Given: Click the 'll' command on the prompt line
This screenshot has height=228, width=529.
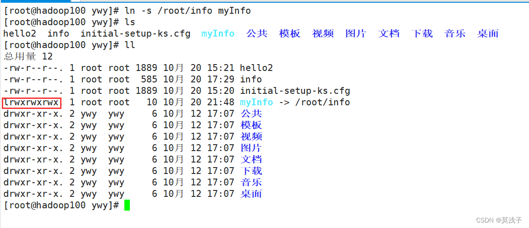Looking at the screenshot, I should [x=130, y=45].
